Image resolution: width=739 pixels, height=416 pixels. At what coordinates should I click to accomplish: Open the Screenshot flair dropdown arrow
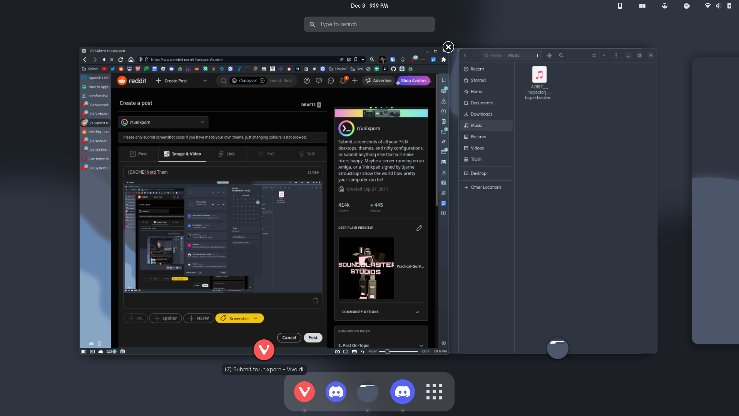256,318
